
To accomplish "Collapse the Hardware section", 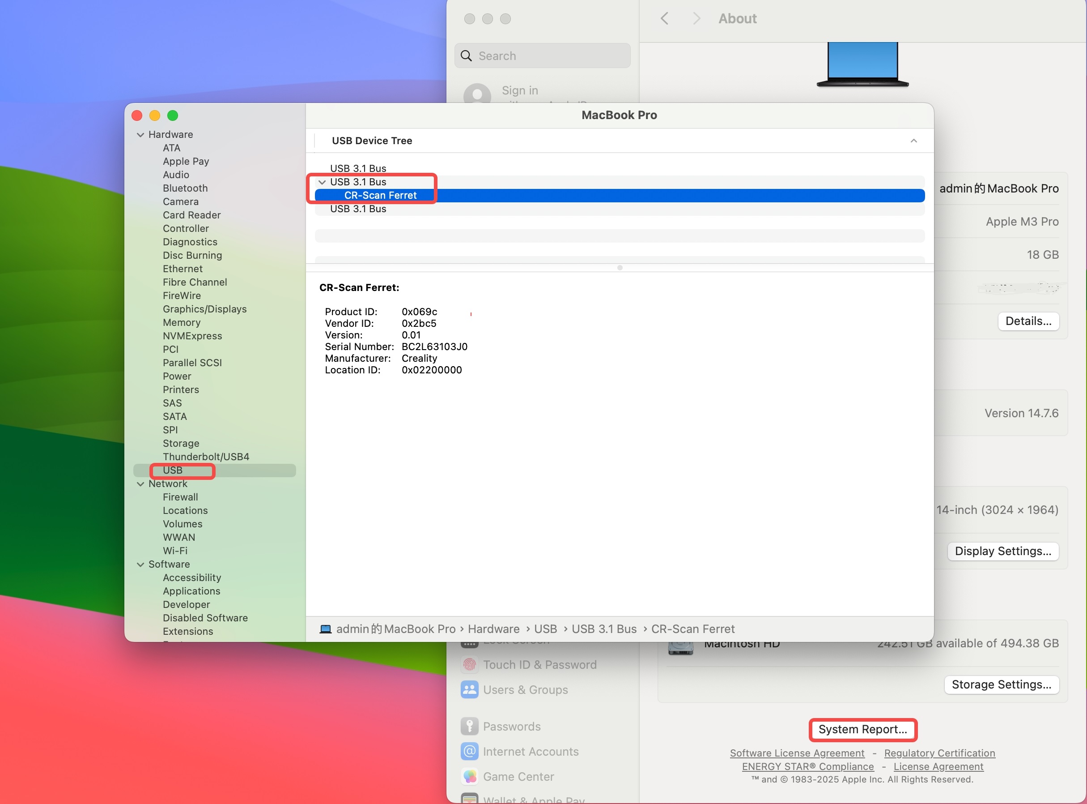I will click(140, 135).
